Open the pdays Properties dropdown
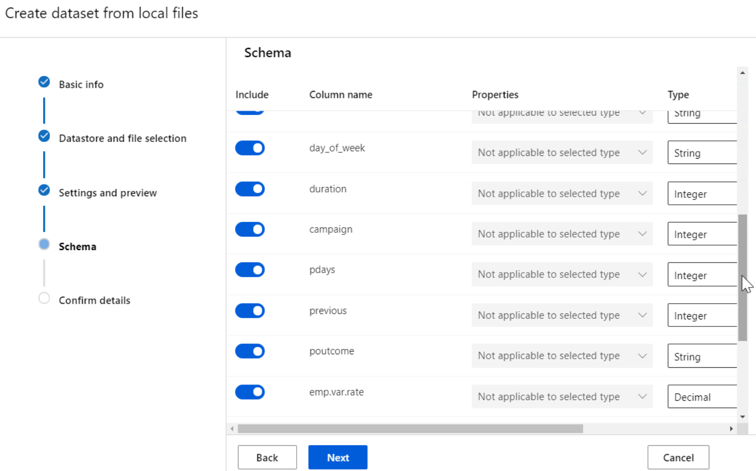Viewport: 756px width, 471px height. [561, 275]
